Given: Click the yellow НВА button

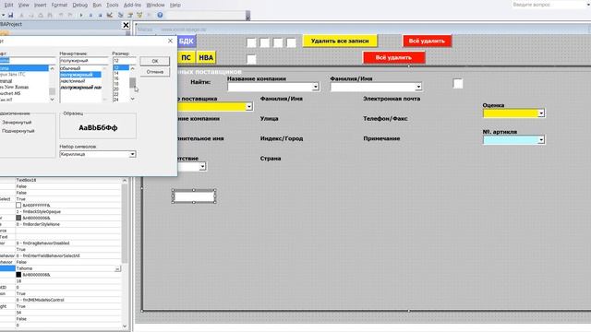Looking at the screenshot, I should pos(206,57).
